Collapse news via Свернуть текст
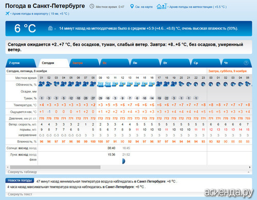Screen dimensions: 257x200 click(x=20, y=194)
